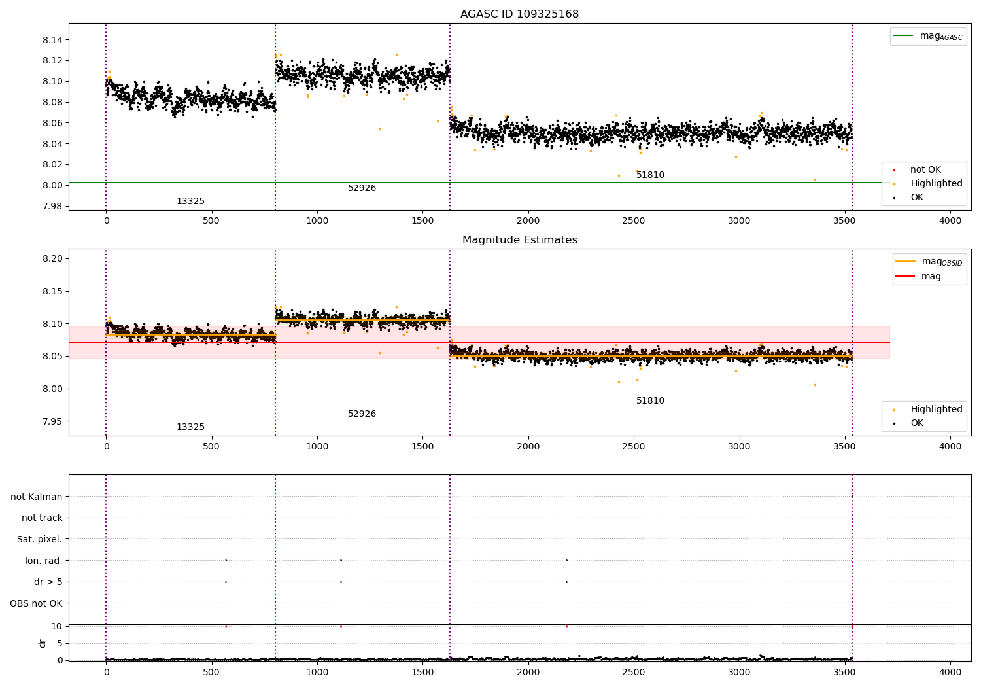
Task: Click obsid label 13325 in Magnitude Estimates plot
Action: [190, 427]
